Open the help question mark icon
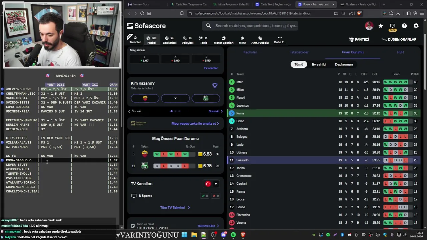427x240 pixels. (x=404, y=26)
